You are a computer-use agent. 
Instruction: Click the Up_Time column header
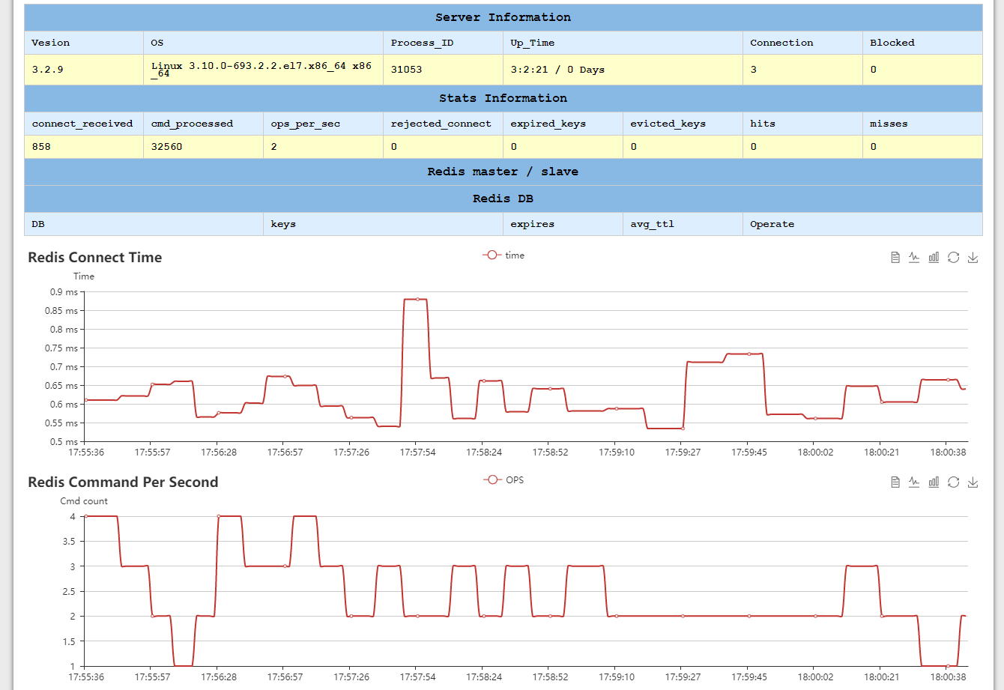coord(623,43)
